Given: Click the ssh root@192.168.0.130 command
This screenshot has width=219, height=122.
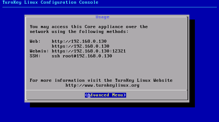Looking at the screenshot, I should coord(82,56).
